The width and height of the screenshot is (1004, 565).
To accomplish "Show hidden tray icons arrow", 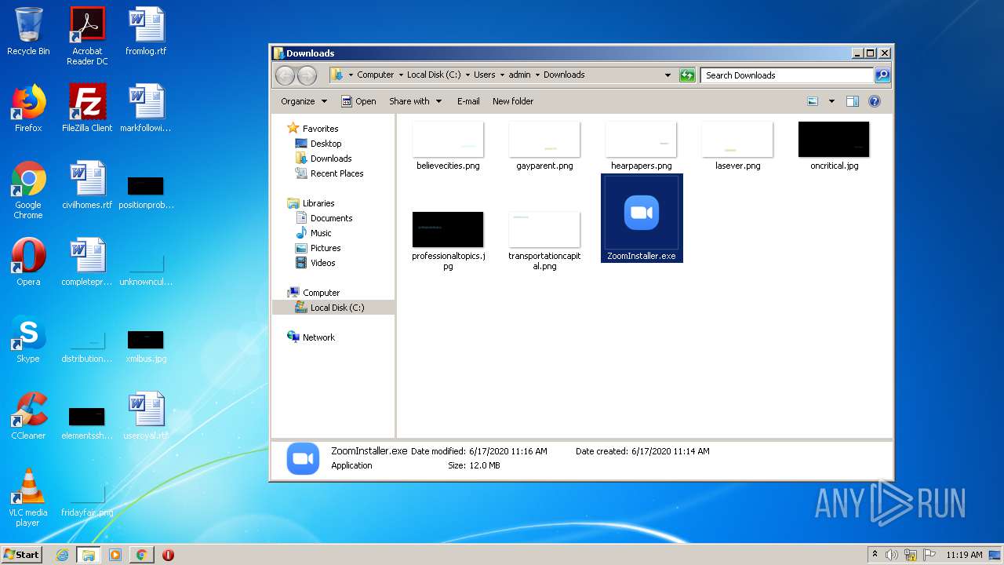I will pos(875,555).
